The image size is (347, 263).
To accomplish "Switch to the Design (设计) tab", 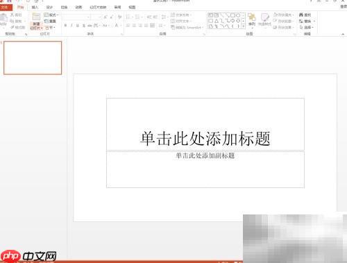I will click(49, 7).
